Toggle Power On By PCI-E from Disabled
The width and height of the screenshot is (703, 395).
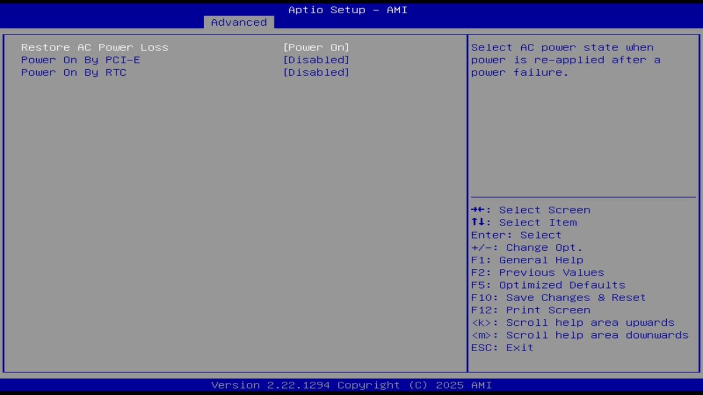(316, 60)
